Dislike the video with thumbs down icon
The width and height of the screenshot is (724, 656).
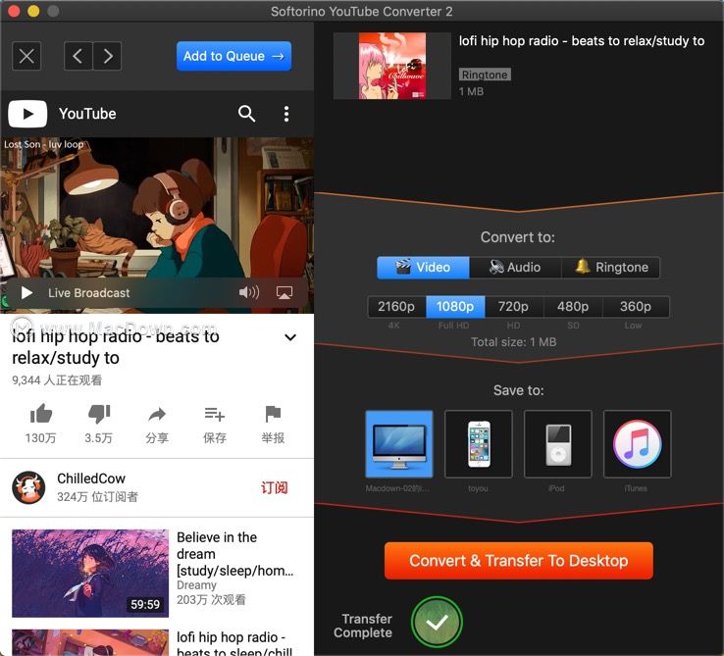point(99,414)
